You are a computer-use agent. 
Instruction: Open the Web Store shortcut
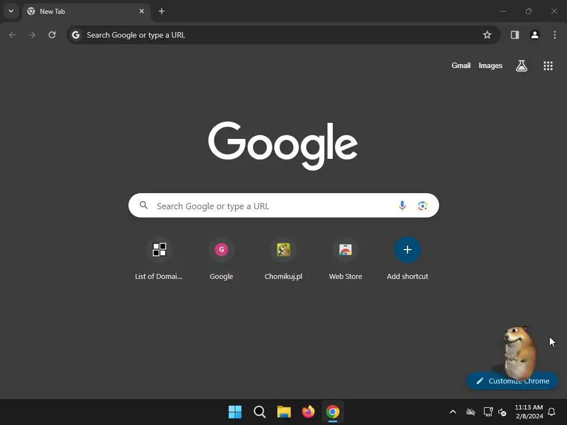[x=346, y=259]
